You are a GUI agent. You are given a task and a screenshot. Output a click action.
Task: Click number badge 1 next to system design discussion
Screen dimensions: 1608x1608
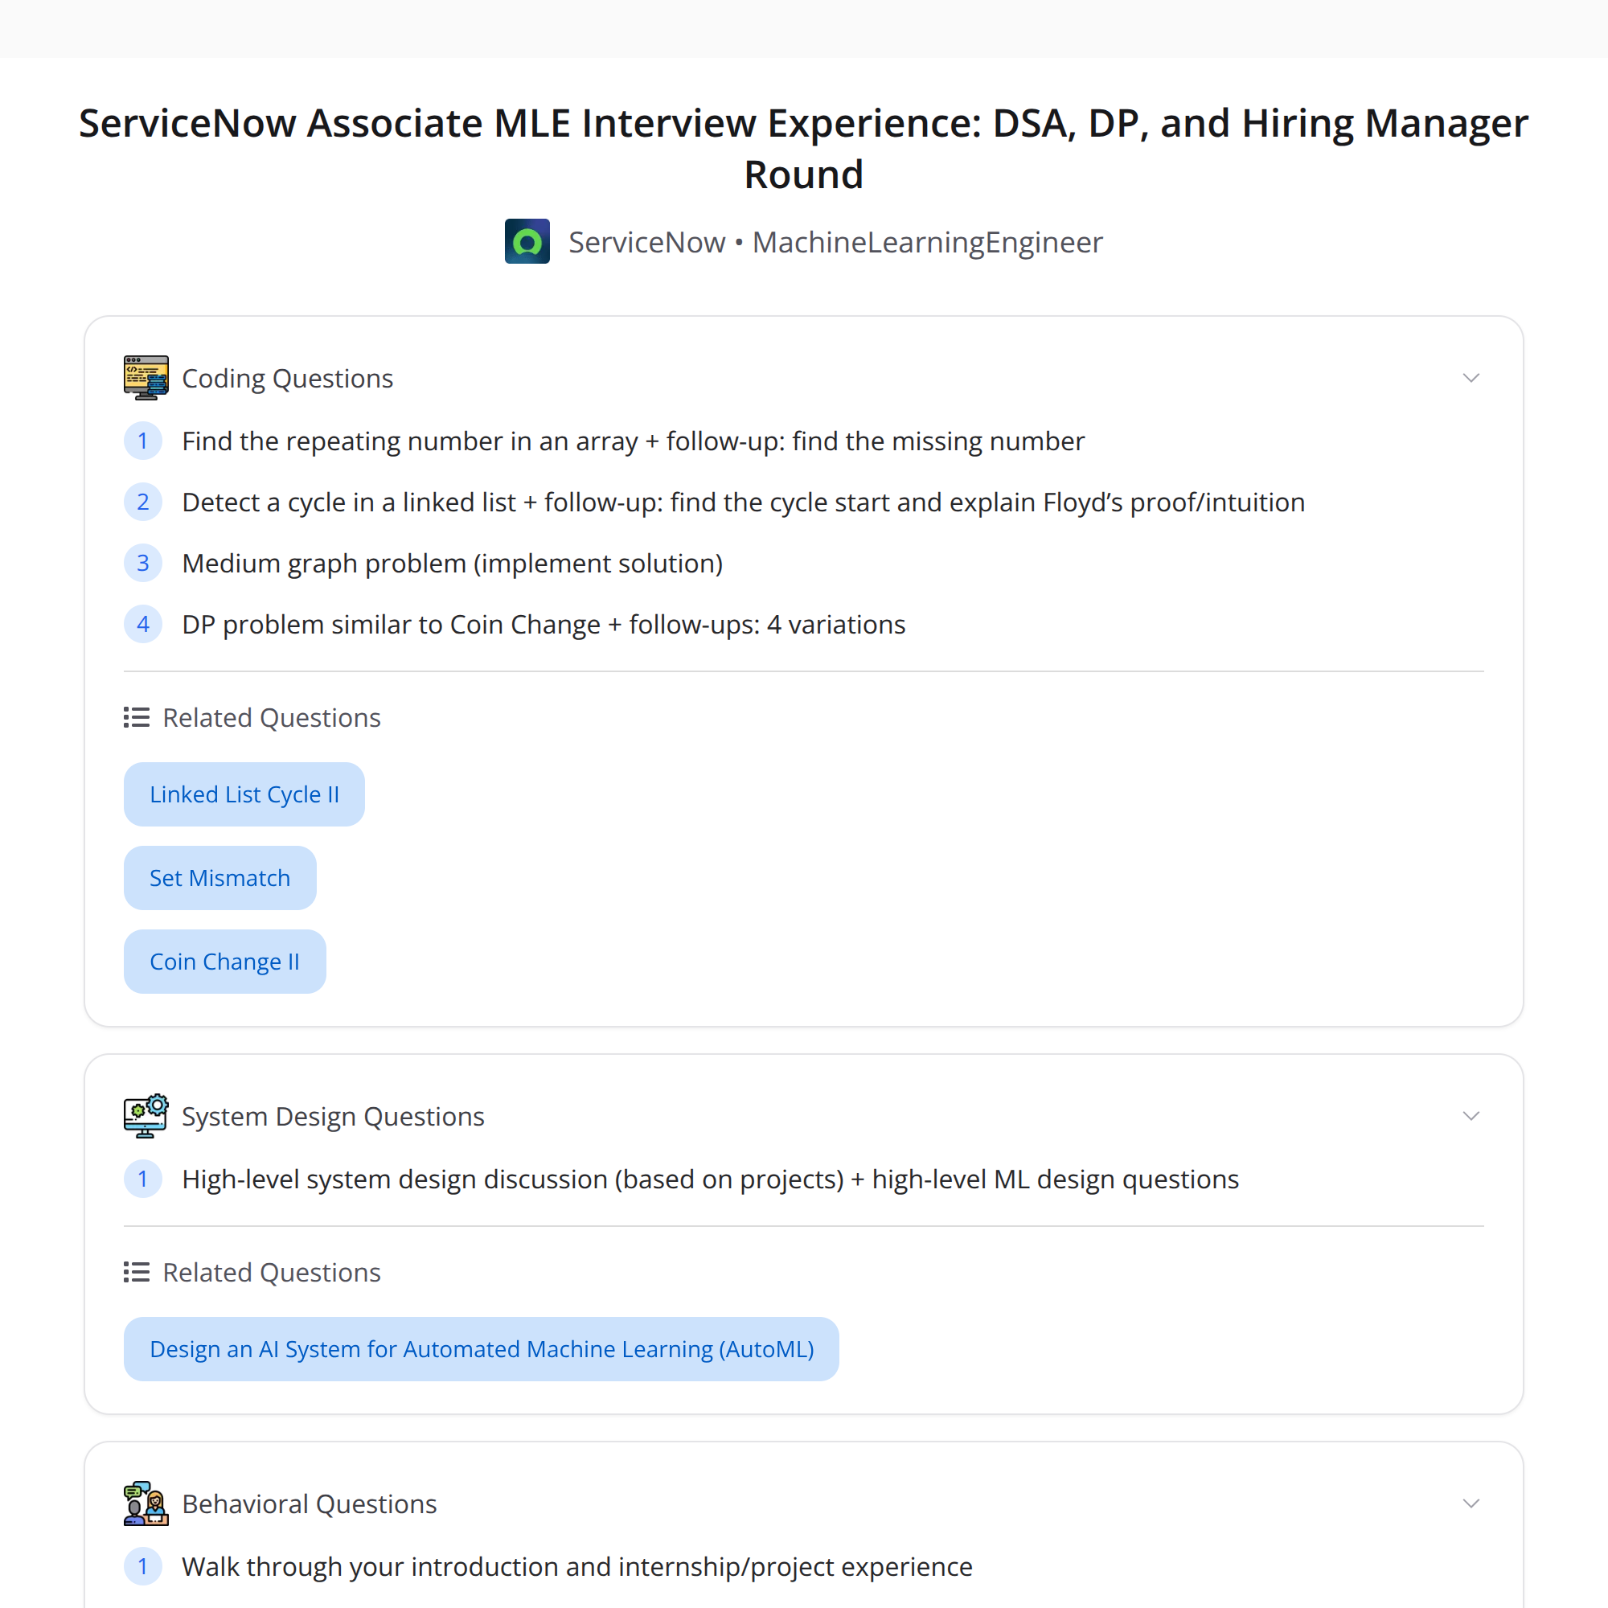tap(143, 1179)
